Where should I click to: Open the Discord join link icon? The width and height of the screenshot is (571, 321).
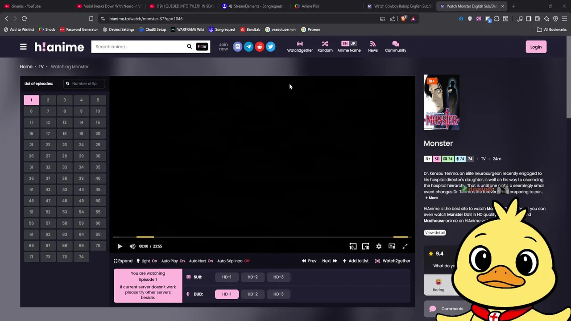point(237,47)
